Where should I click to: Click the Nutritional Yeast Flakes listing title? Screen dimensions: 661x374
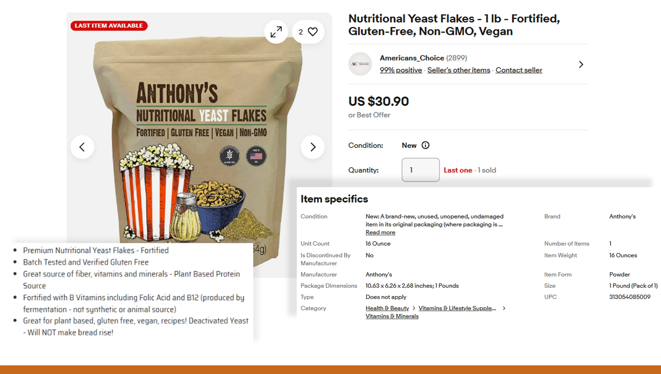454,25
